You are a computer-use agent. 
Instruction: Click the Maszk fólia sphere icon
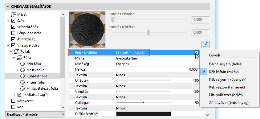pos(22,70)
